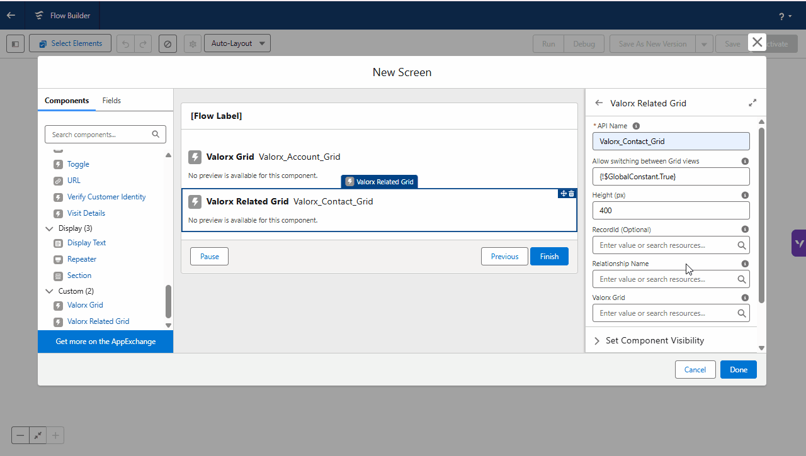The height and width of the screenshot is (456, 806).
Task: Click the info icon for Relationship Name
Action: (745, 264)
